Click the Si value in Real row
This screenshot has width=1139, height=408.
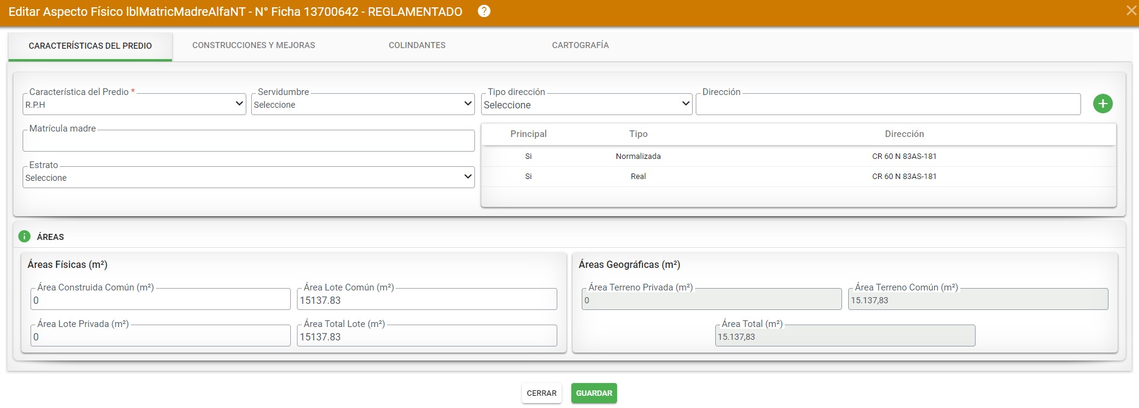coord(529,177)
